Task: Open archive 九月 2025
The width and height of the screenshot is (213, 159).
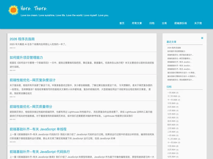Action: point(172,107)
